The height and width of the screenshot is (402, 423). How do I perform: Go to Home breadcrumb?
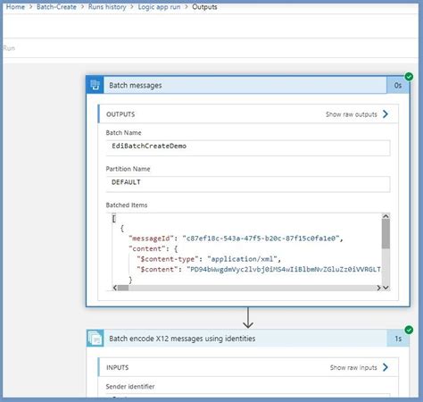[15, 7]
